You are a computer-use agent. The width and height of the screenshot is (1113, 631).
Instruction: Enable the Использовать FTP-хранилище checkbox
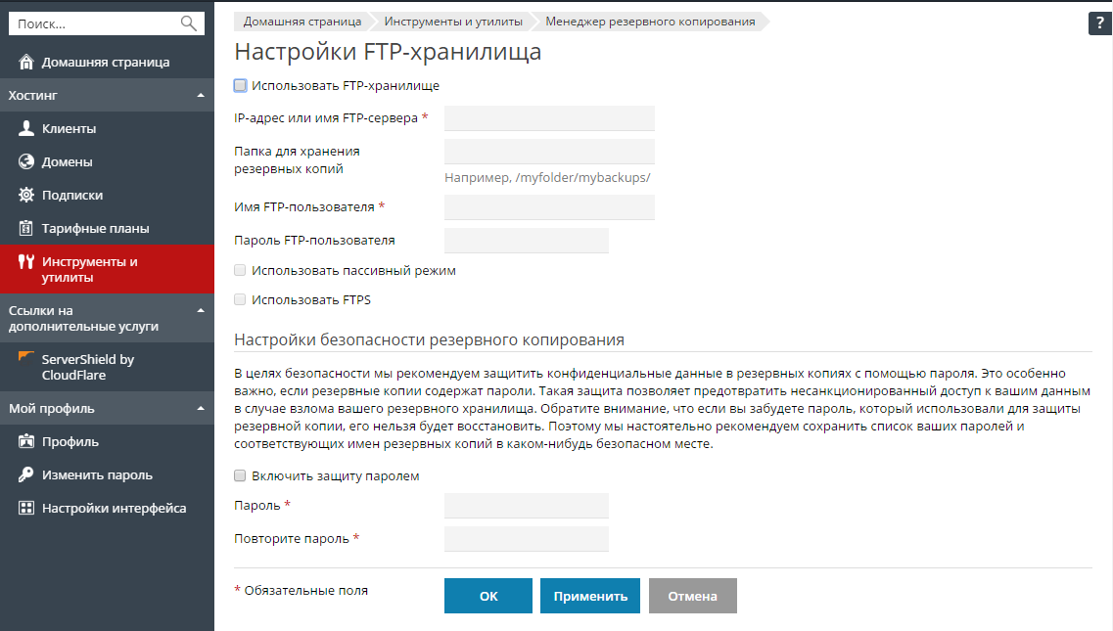coord(241,86)
